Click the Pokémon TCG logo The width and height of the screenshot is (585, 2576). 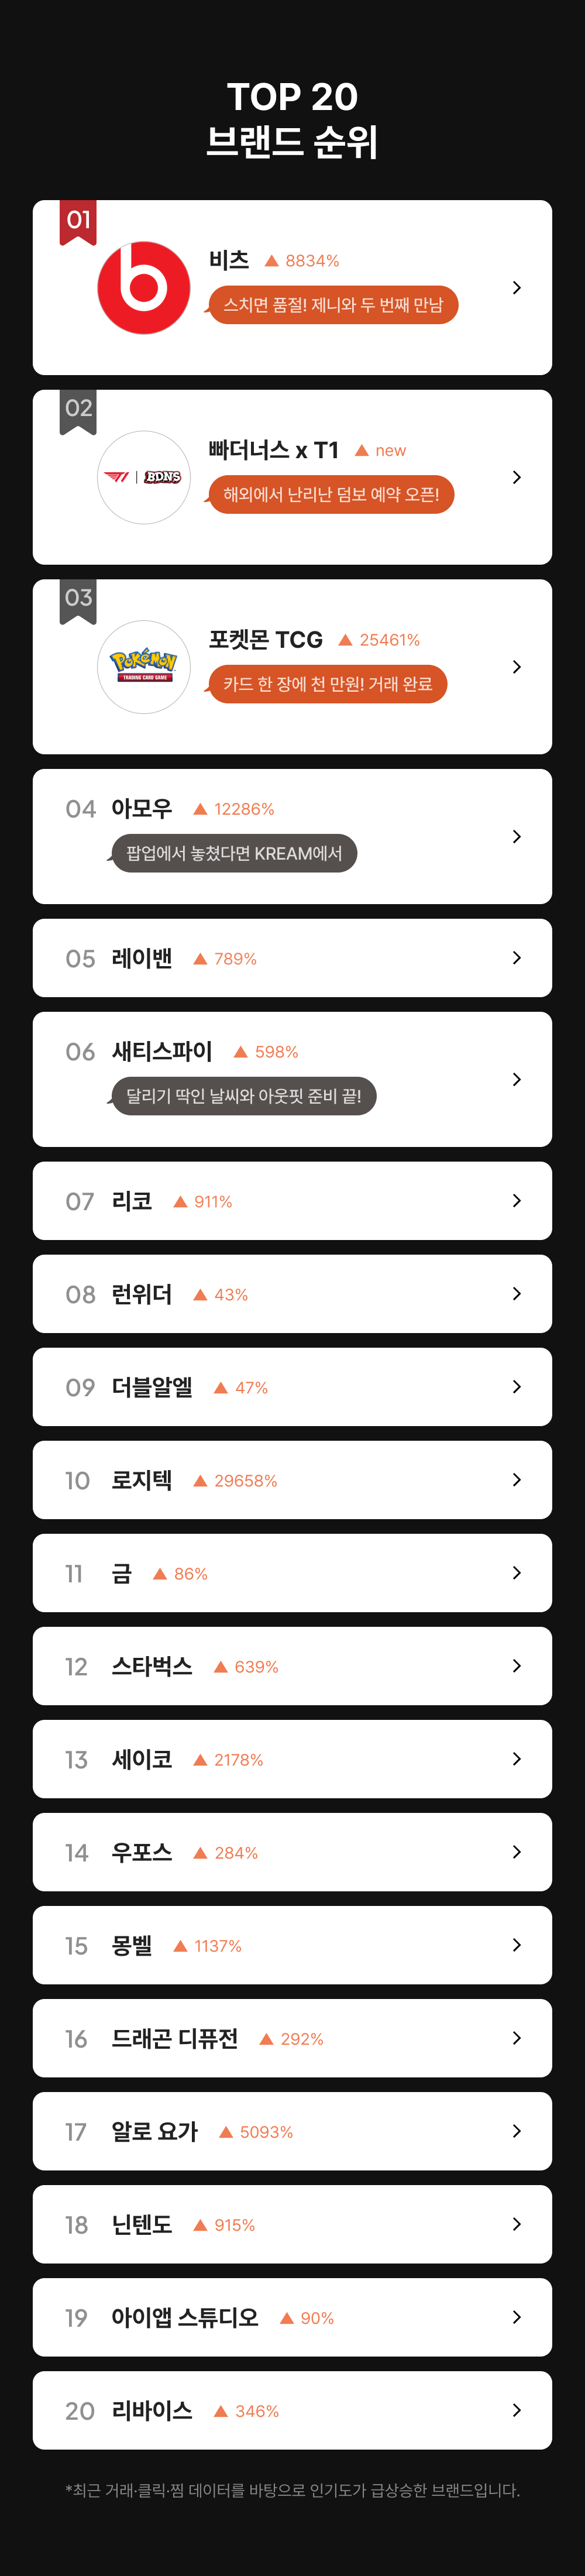[143, 666]
